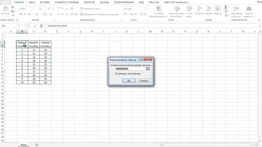Open Conditional Formatting (Условное форматирование) menu
This screenshot has width=262, height=147.
(158, 11)
